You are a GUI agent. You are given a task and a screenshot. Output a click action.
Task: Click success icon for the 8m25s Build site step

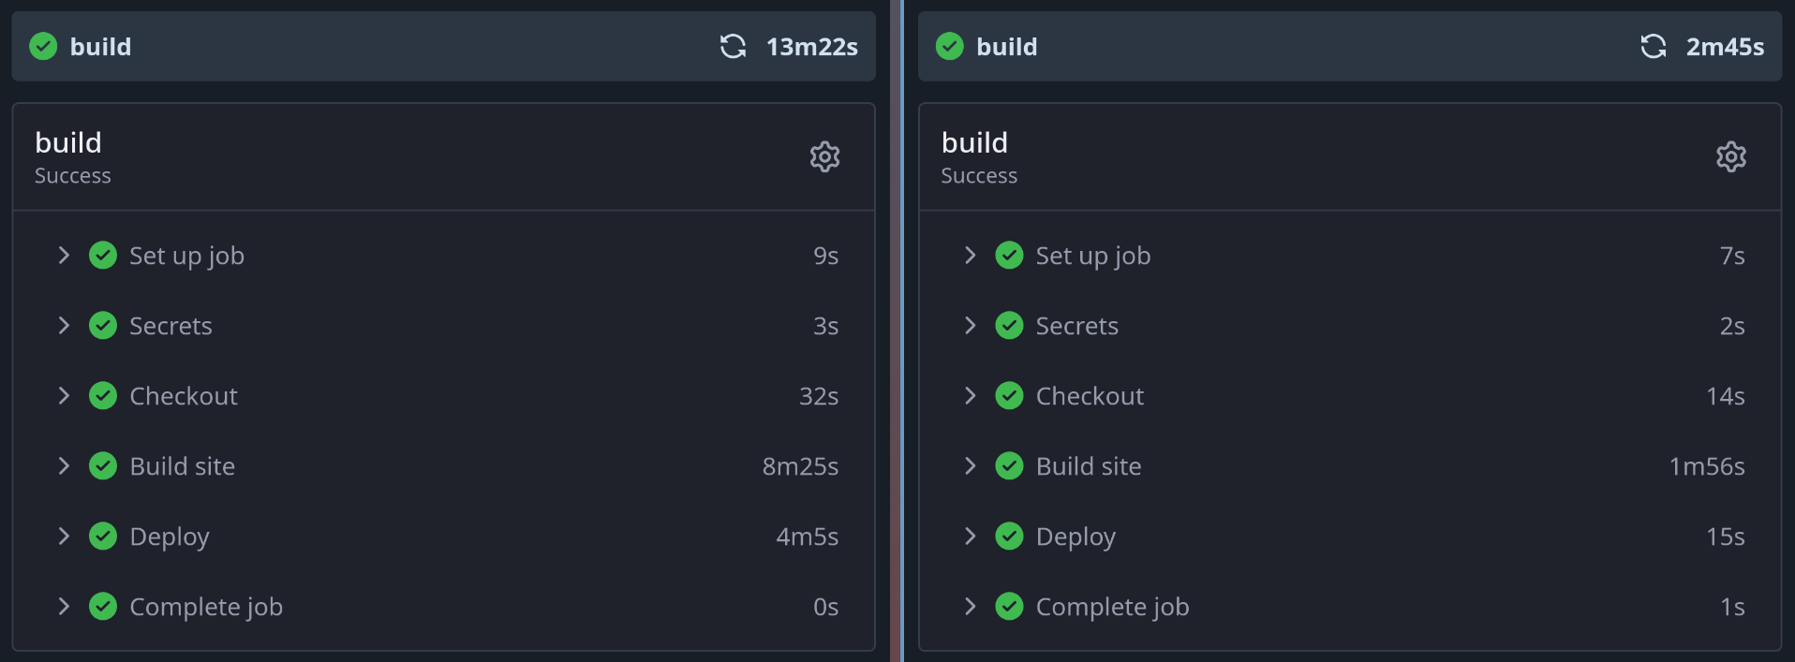click(103, 466)
